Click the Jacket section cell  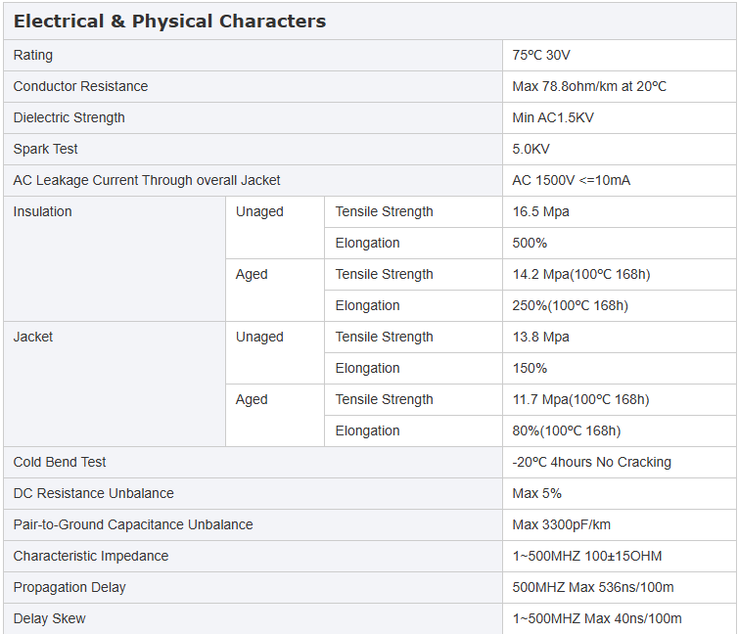(115, 384)
